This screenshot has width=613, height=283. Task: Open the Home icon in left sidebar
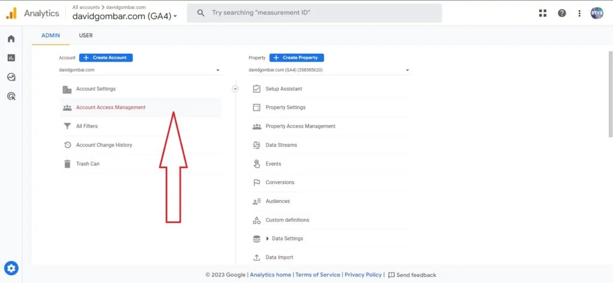(11, 39)
